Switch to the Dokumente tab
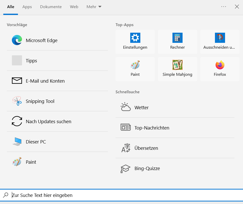The height and width of the screenshot is (204, 243). (51, 7)
